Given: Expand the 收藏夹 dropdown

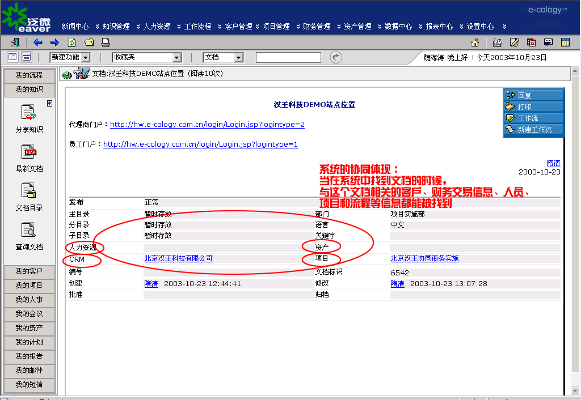Looking at the screenshot, I should pyautogui.click(x=177, y=58).
